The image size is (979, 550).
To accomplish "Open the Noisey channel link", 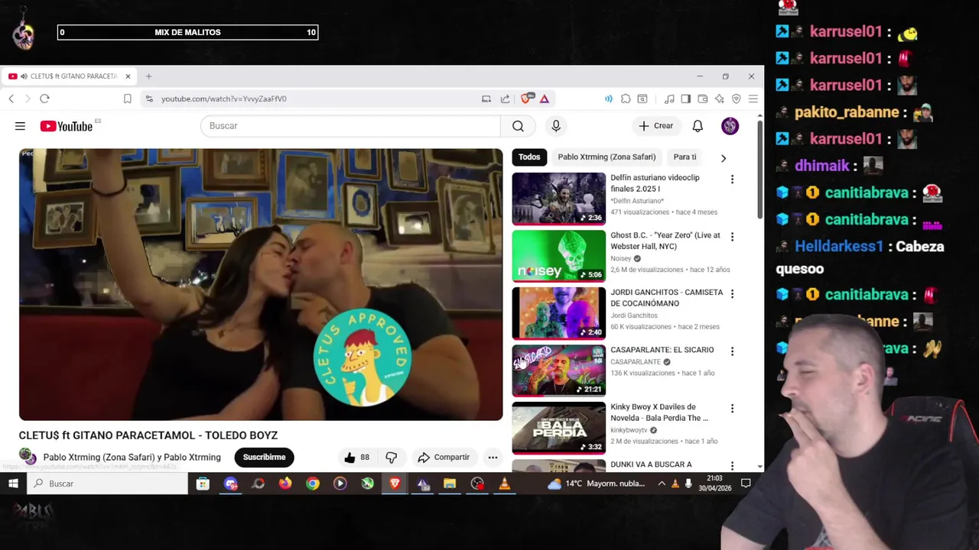I will click(621, 258).
